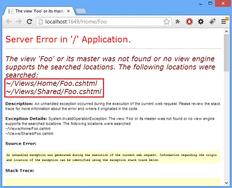Click the bold "Exception Details:" label
This screenshot has height=188, width=232.
coord(26,119)
